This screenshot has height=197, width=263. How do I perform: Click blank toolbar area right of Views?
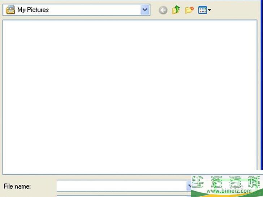click(x=235, y=10)
